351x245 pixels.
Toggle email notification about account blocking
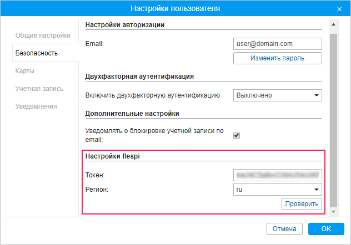[237, 135]
